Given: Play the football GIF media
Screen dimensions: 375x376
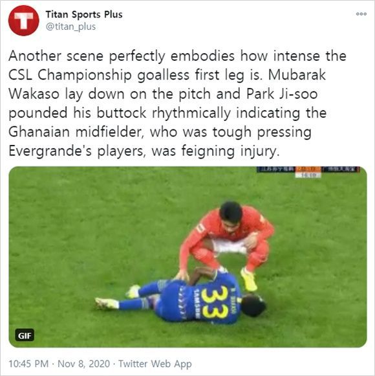Looking at the screenshot, I should point(187,256).
